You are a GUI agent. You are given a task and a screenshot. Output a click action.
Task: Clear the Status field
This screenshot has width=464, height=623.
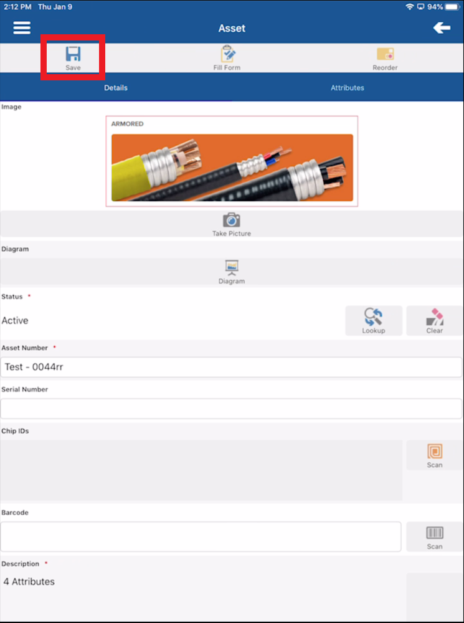(x=435, y=321)
